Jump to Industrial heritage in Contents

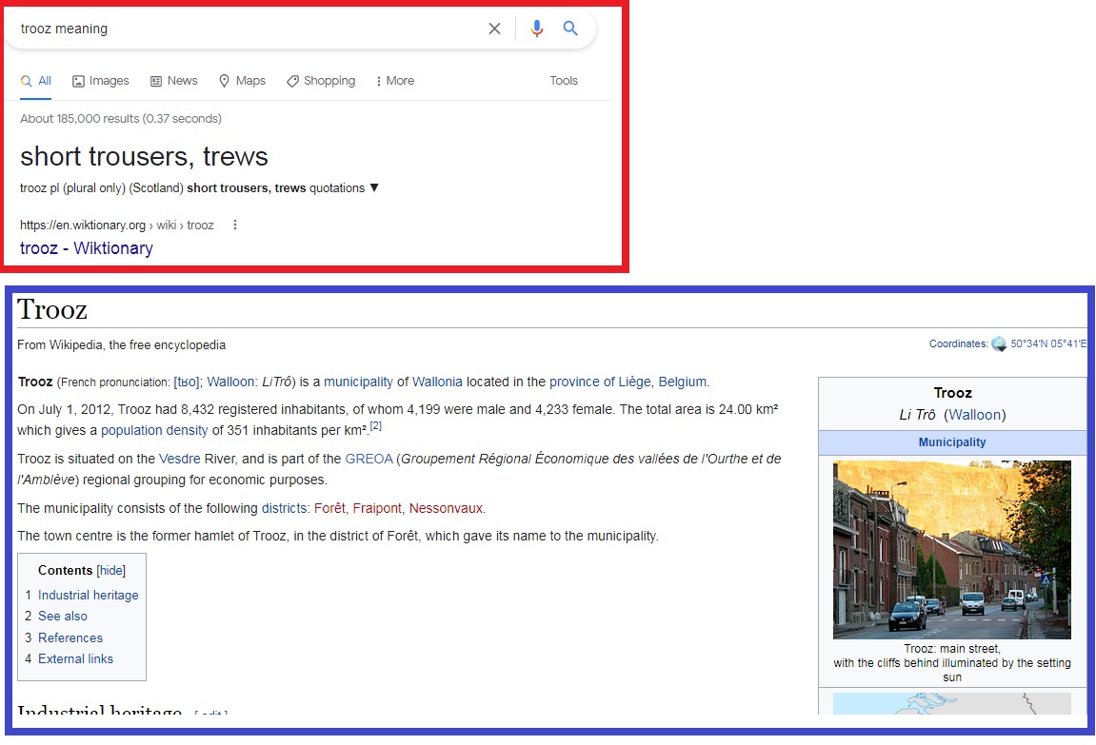[88, 595]
